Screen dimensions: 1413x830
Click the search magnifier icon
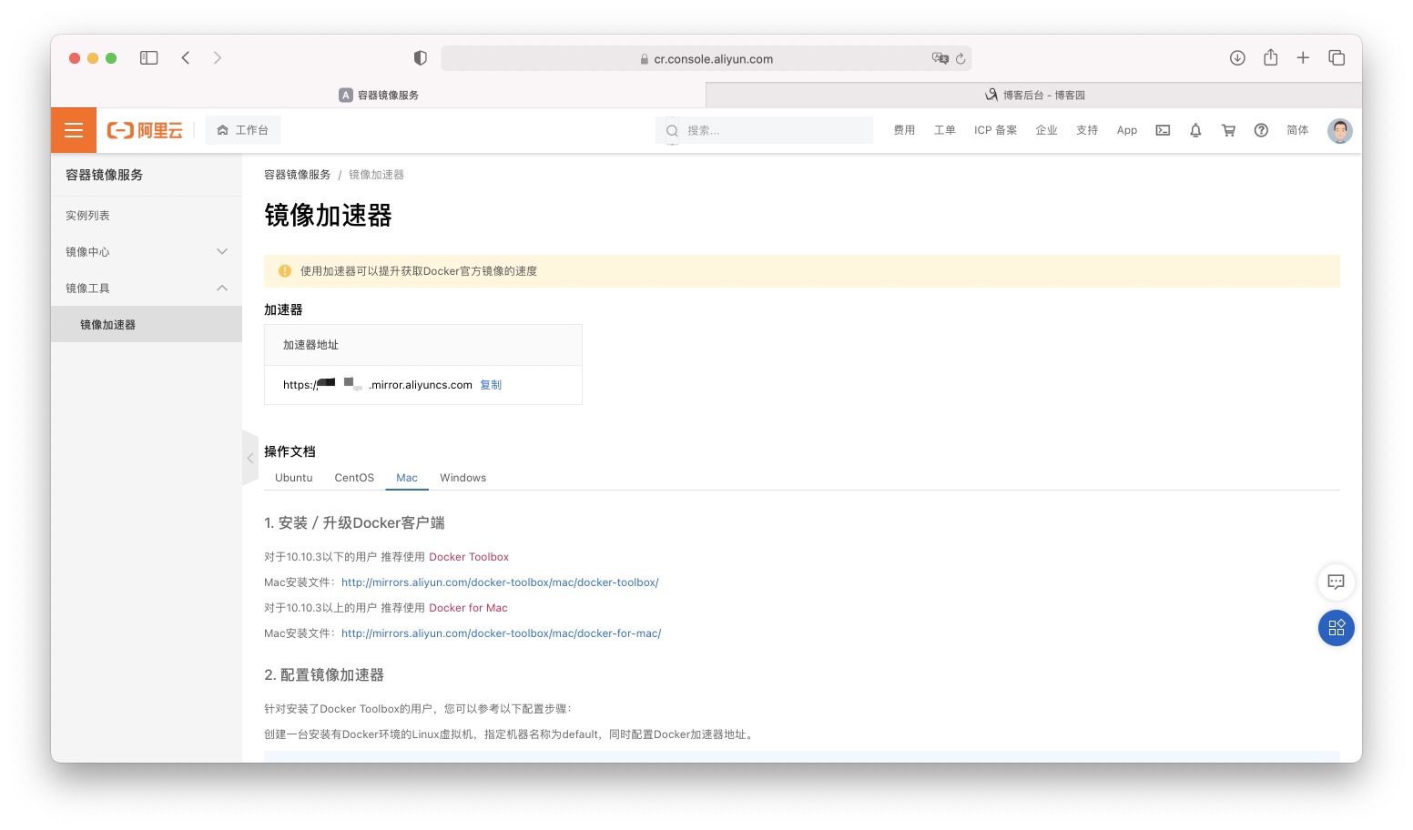[x=672, y=130]
